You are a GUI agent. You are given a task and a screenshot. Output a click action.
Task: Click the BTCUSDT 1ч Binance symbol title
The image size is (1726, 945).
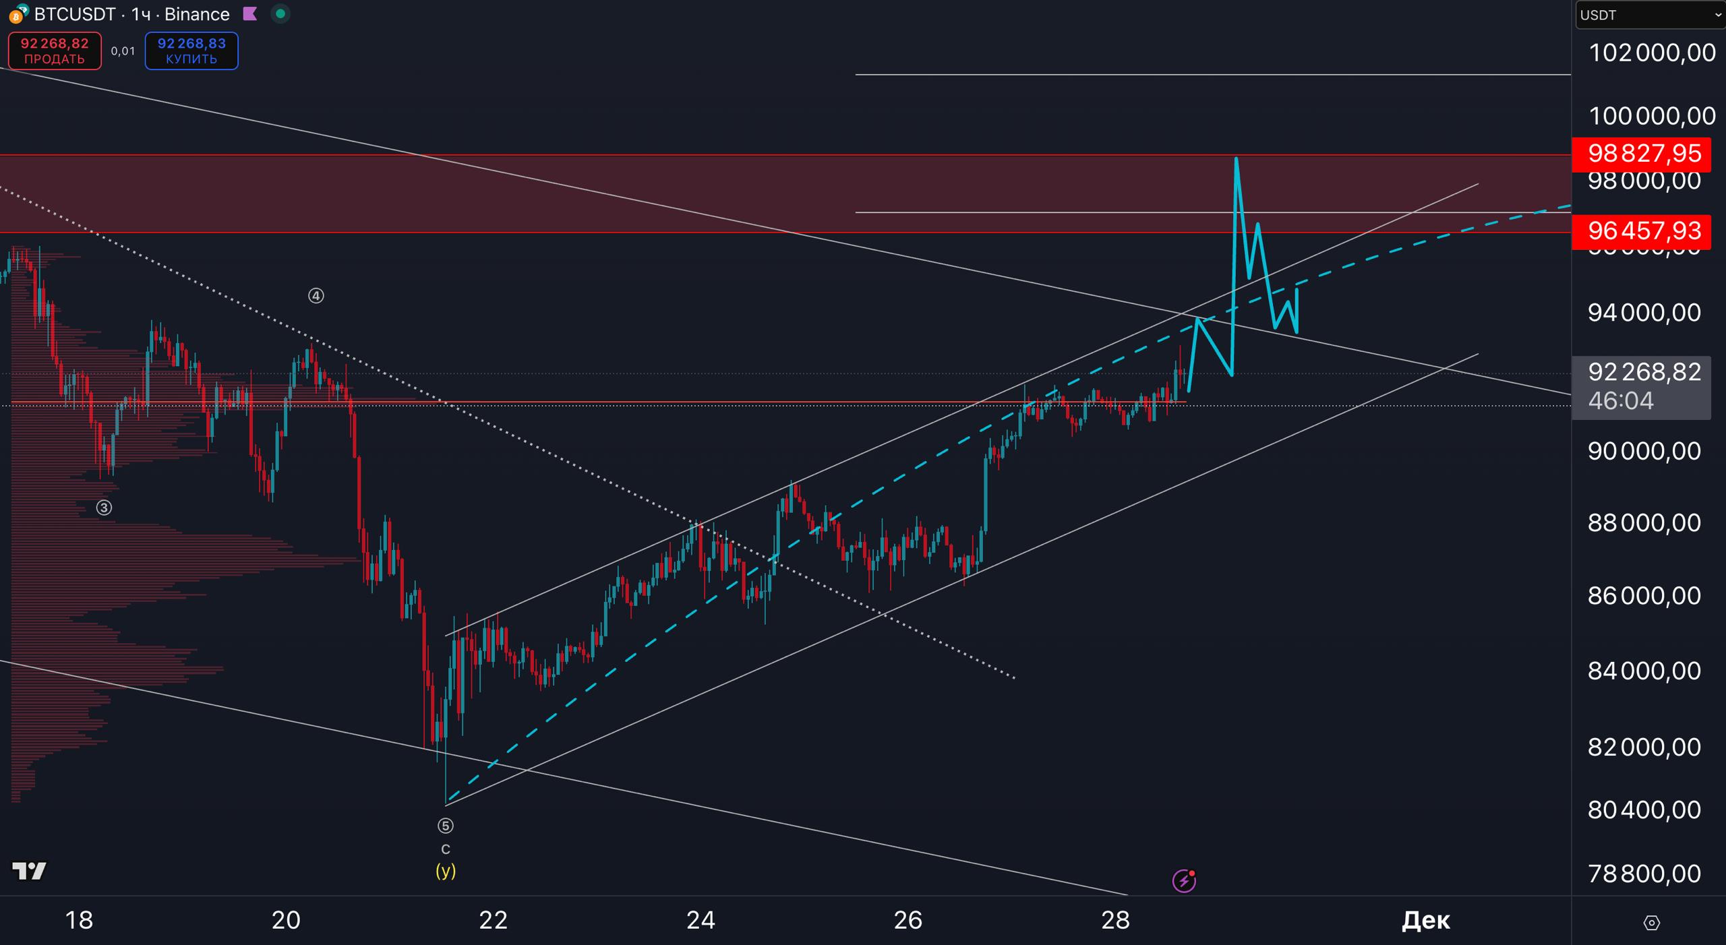(131, 13)
